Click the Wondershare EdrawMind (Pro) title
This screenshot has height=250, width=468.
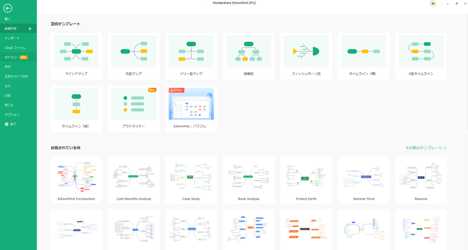pos(234,3)
